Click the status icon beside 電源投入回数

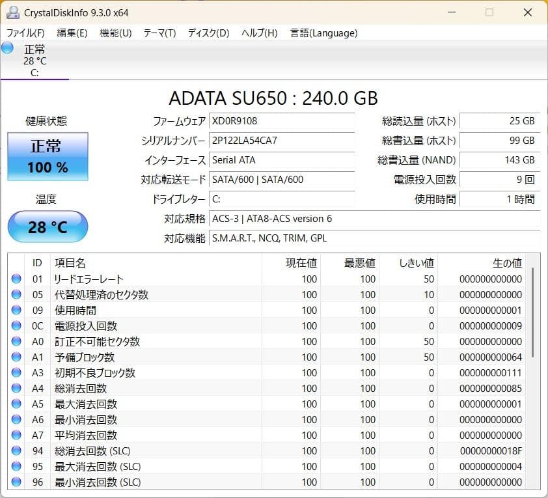pos(17,325)
